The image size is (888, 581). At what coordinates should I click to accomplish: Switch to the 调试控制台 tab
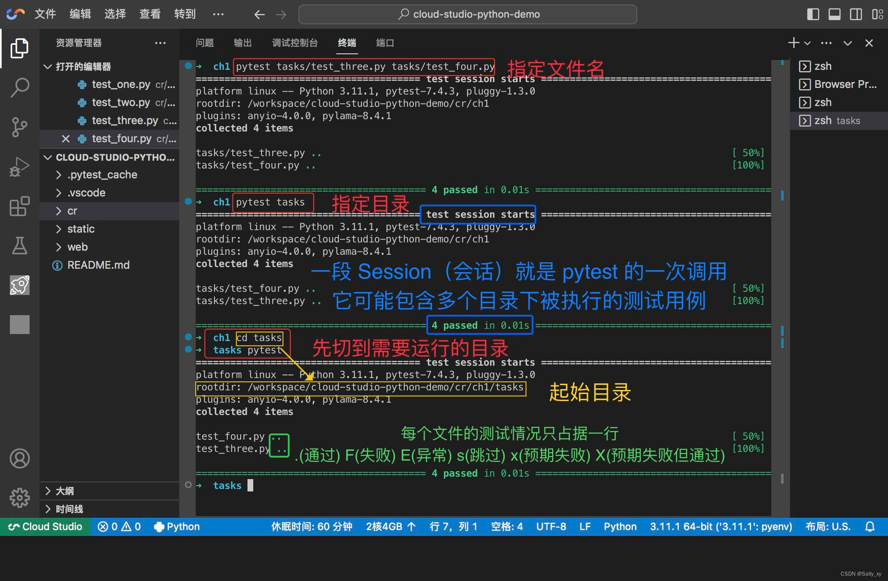[295, 43]
